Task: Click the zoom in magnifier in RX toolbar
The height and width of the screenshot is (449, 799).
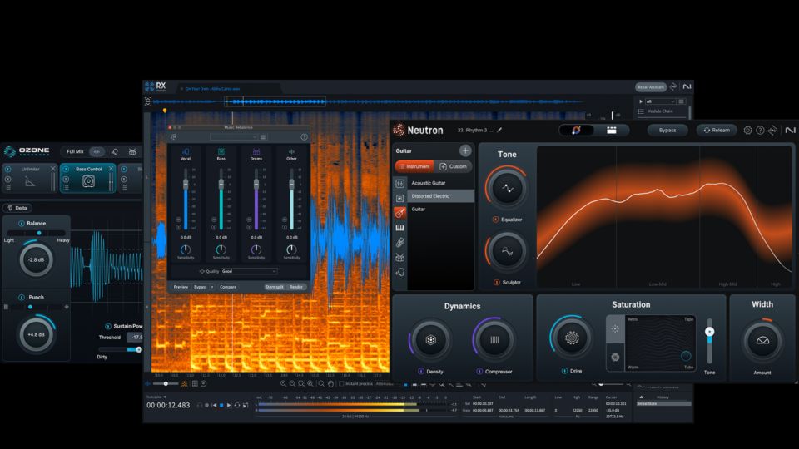Action: coord(283,384)
